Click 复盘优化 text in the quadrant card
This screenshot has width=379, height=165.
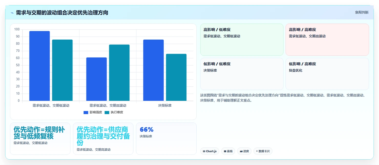[x=296, y=70]
